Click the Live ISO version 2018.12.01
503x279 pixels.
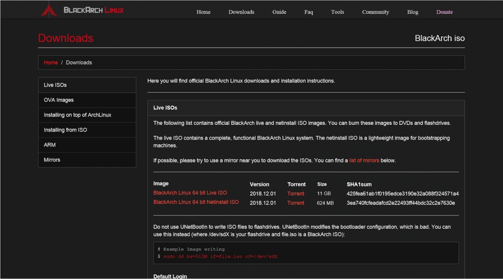(x=263, y=194)
